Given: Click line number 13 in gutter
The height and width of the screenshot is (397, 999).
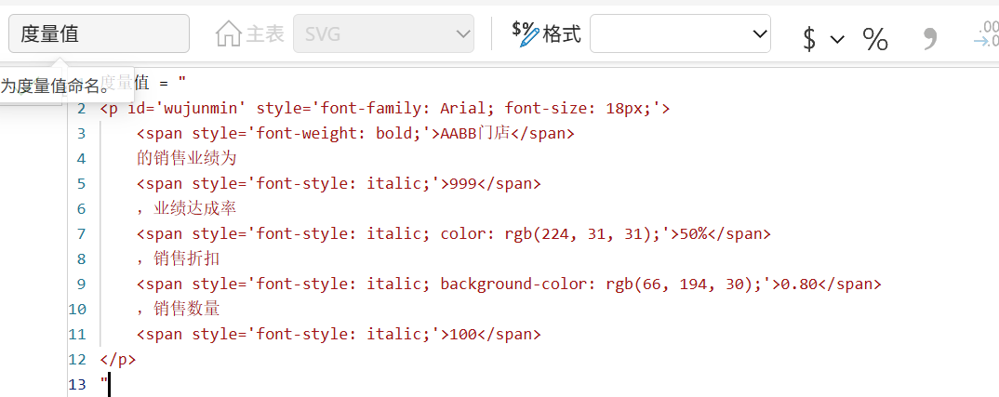Looking at the screenshot, I should (77, 385).
